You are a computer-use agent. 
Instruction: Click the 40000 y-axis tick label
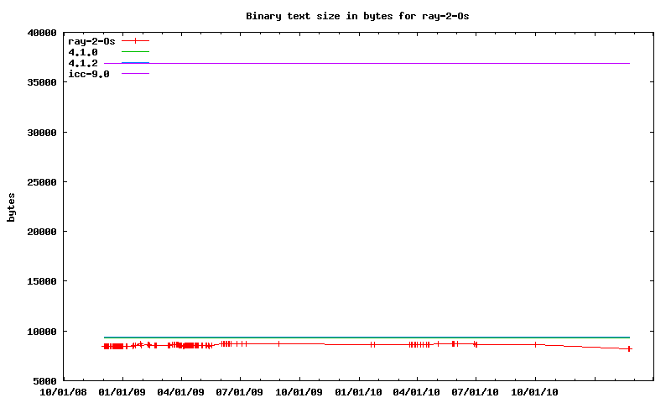point(41,34)
